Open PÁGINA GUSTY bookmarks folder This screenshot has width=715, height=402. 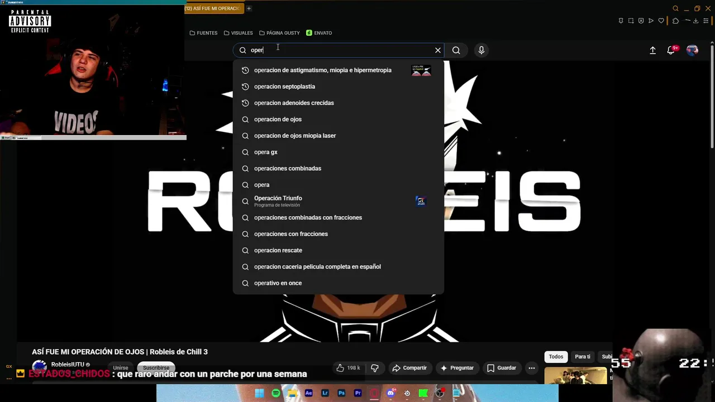point(279,33)
